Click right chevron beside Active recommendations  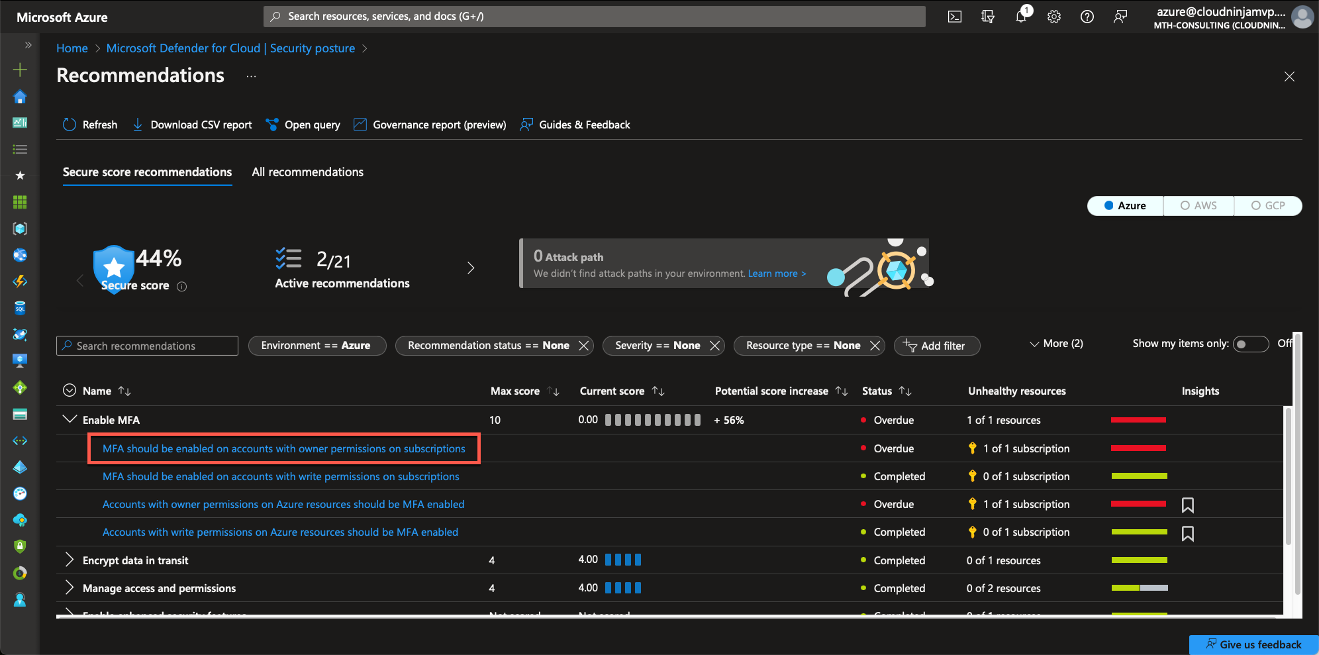(x=471, y=268)
